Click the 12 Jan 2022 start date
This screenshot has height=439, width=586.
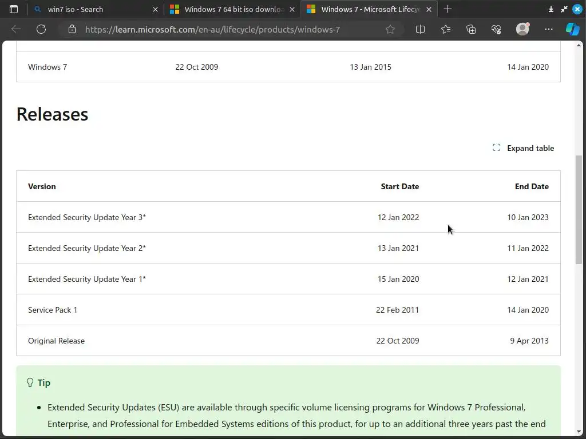[398, 217]
